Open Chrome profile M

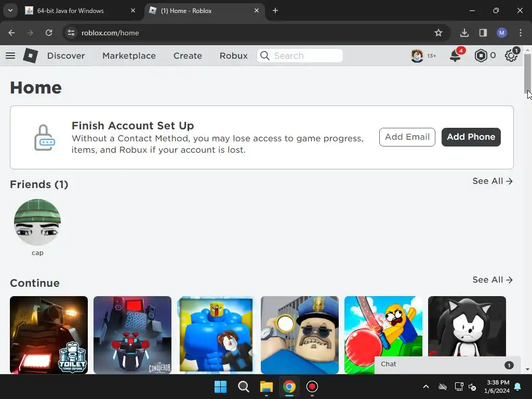tap(502, 33)
